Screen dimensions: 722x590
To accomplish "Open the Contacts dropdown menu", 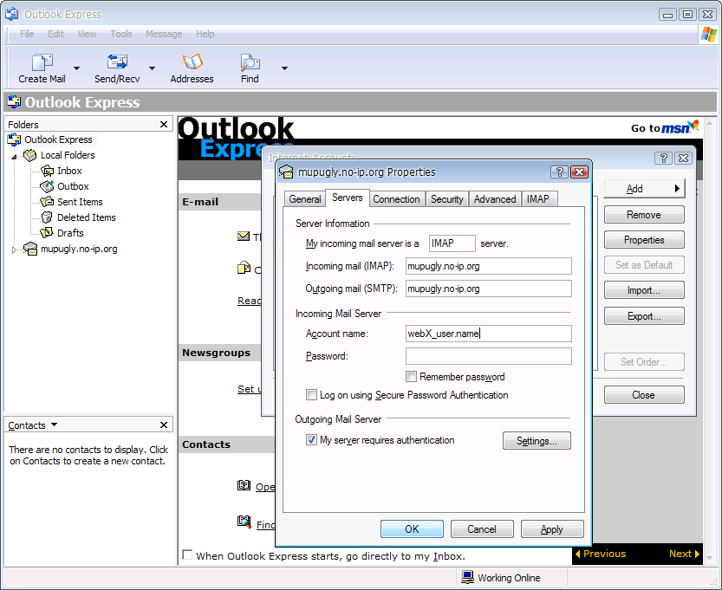I will (55, 425).
